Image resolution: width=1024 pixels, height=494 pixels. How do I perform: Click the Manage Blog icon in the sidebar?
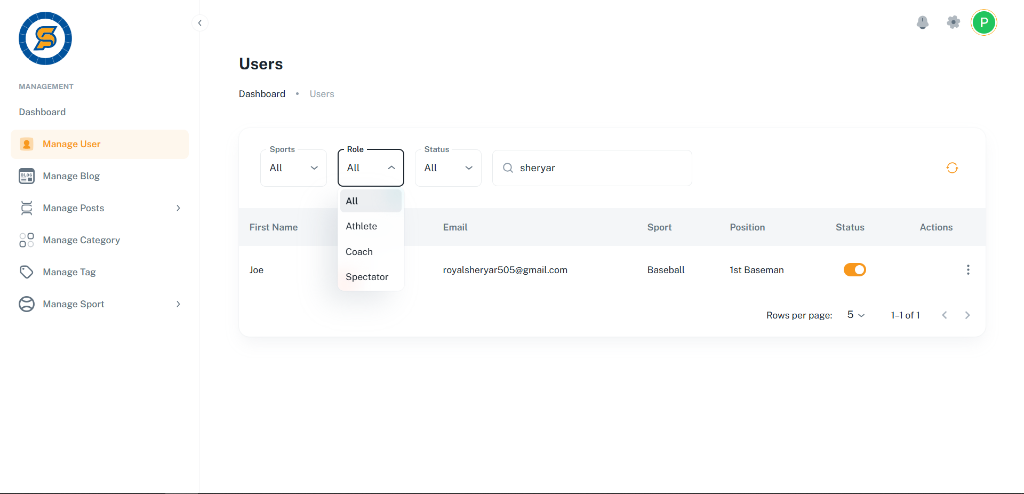27,176
